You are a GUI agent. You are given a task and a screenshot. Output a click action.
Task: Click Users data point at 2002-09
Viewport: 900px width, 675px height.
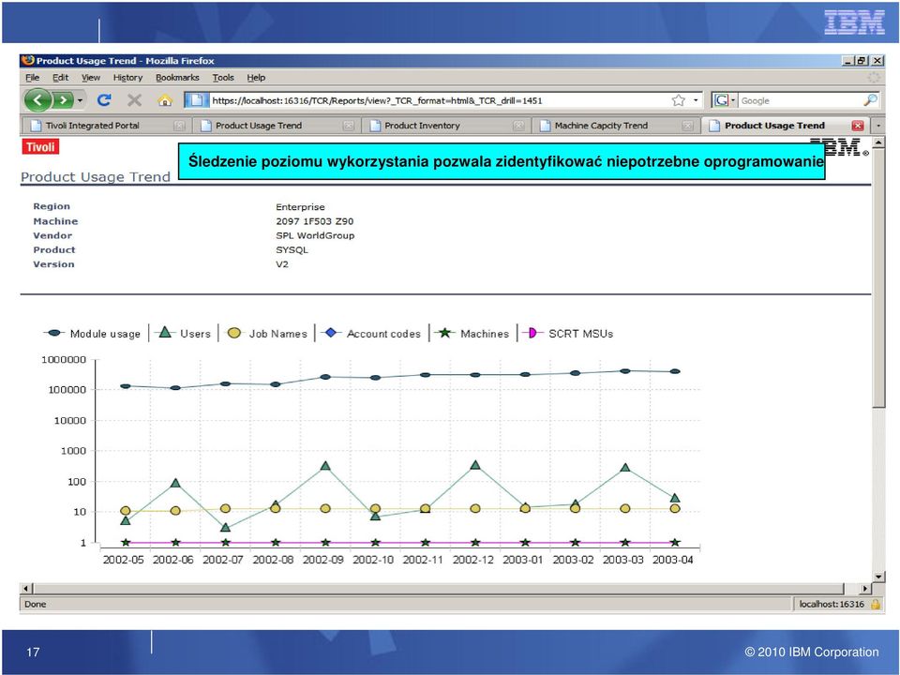[x=325, y=466]
